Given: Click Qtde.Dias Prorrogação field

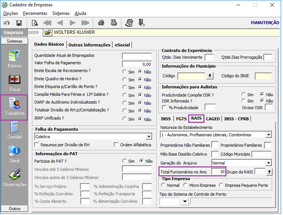Looking at the screenshot, I should [x=268, y=57].
